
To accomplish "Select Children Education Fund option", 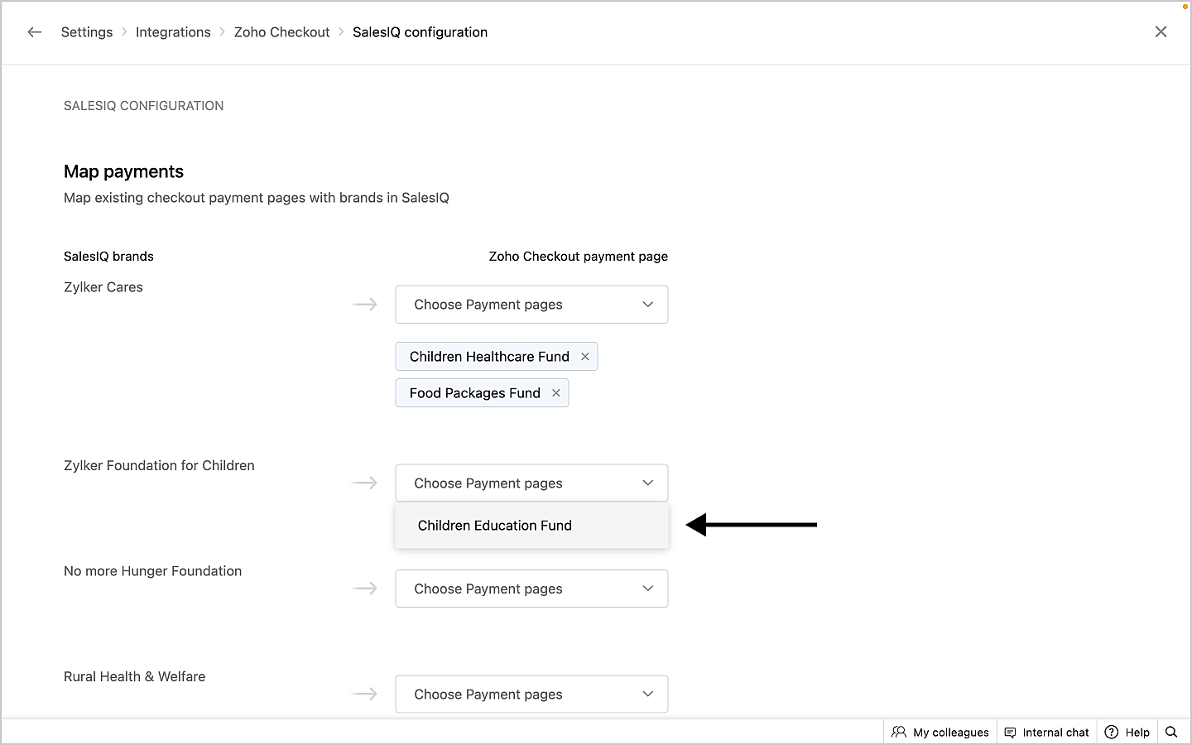I will pyautogui.click(x=495, y=526).
